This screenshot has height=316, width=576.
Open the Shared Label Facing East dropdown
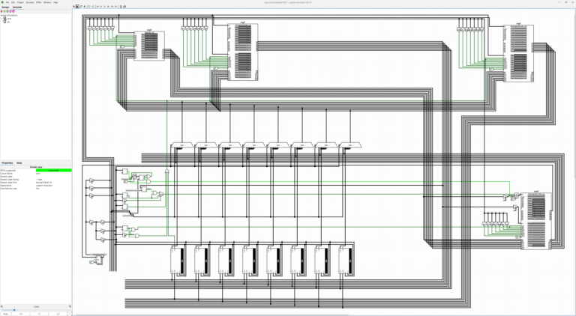click(54, 180)
